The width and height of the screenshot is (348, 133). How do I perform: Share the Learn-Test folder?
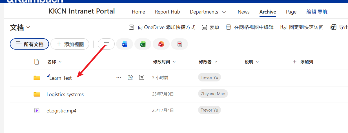coord(130,77)
